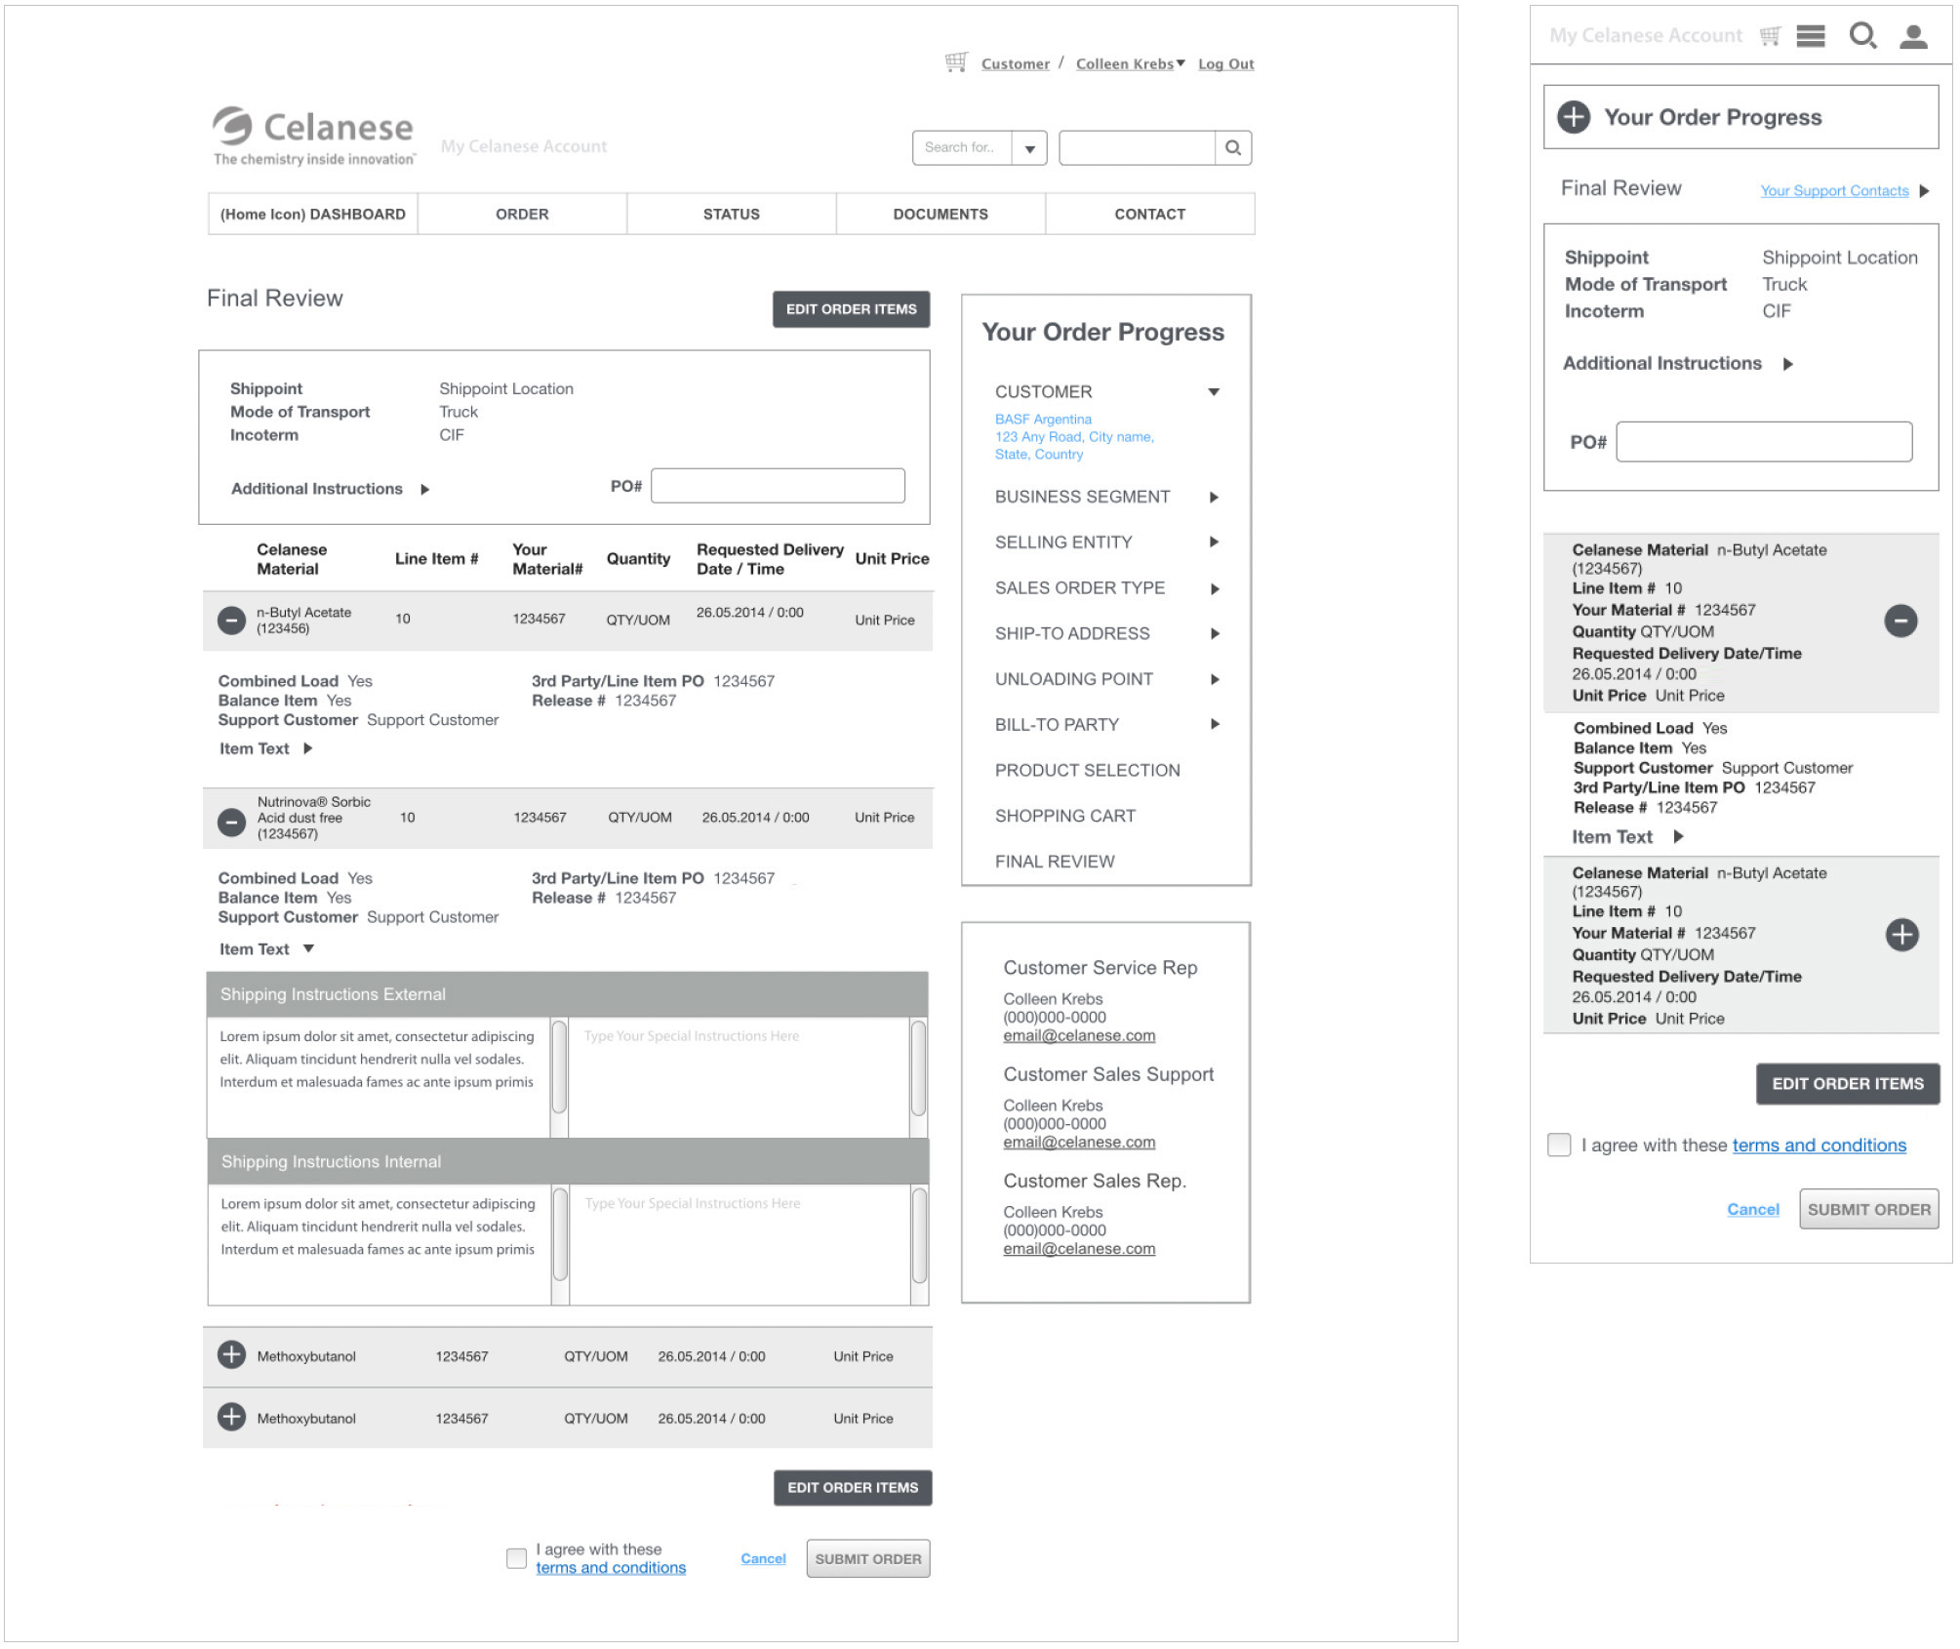Email the Customer Sales Rep
This screenshot has width=1960, height=1649.
click(1079, 1248)
